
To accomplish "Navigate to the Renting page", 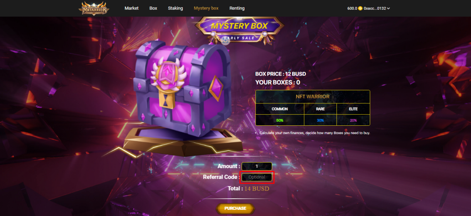I will (237, 8).
